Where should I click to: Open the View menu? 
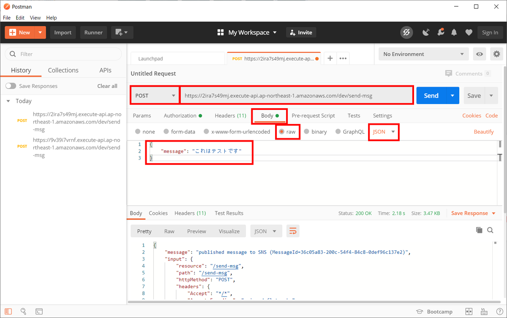[35, 18]
